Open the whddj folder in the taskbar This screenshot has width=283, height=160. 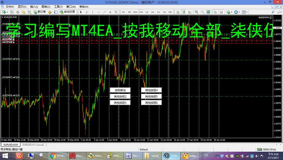click(x=152, y=156)
